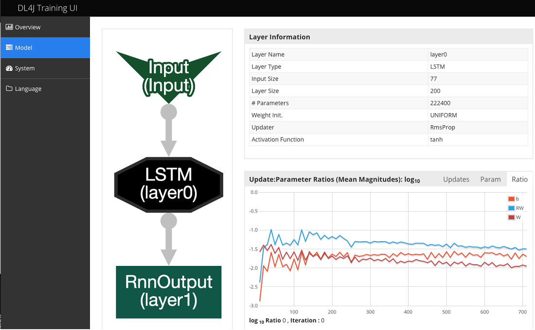The width and height of the screenshot is (535, 330).
Task: Click the '# Parameters' row label
Action: [x=270, y=103]
